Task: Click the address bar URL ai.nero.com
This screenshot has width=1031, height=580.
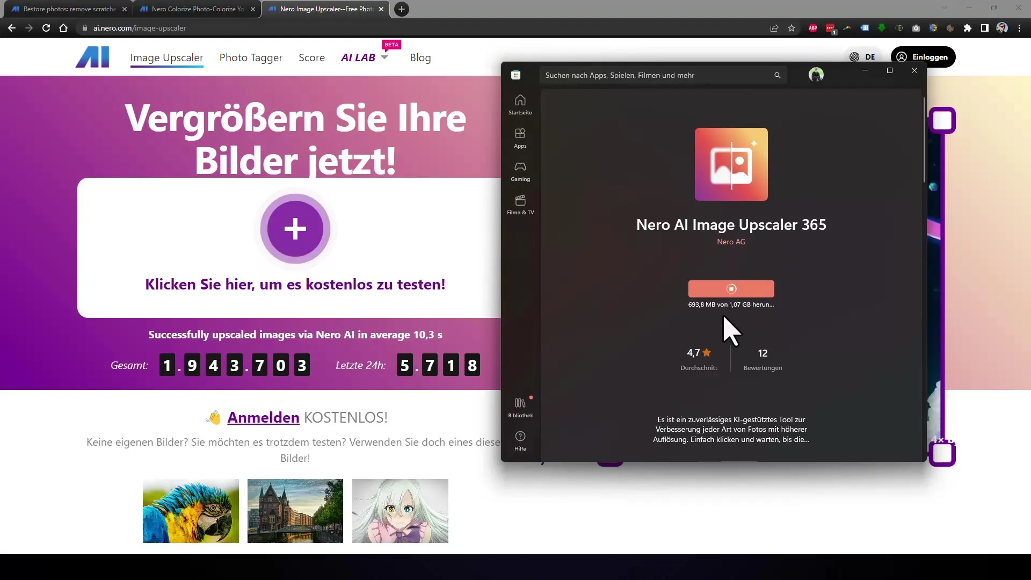Action: coord(139,28)
